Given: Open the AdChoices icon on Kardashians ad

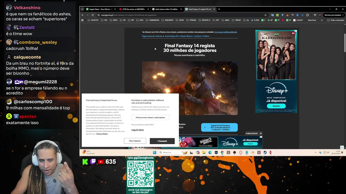Looking at the screenshot, I should [295, 31].
